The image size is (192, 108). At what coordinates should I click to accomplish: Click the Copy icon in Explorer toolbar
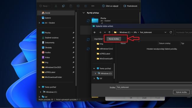[x=63, y=6]
